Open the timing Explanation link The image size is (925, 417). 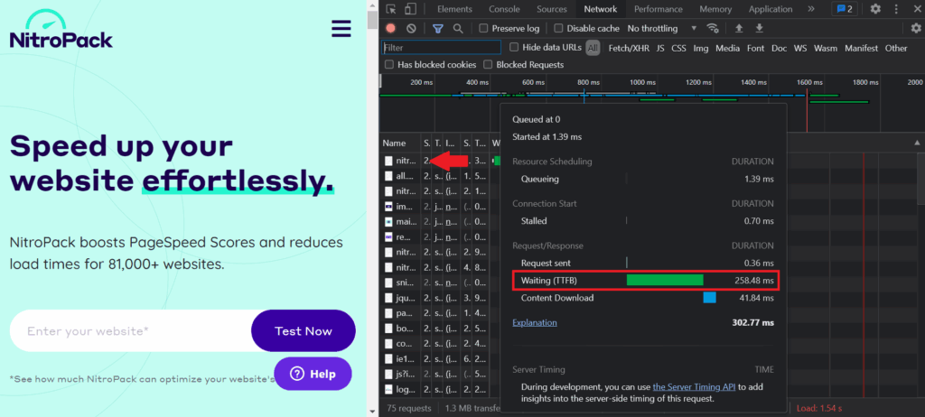coord(535,322)
